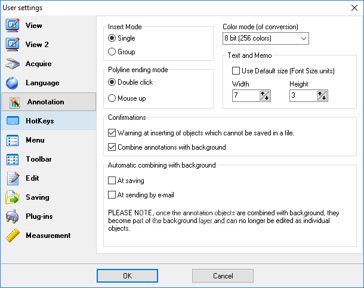The image size is (364, 288).
Task: Click the Annotation label in sidebar
Action: coord(46,102)
